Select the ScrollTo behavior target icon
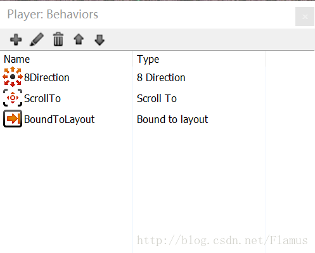 (13, 98)
